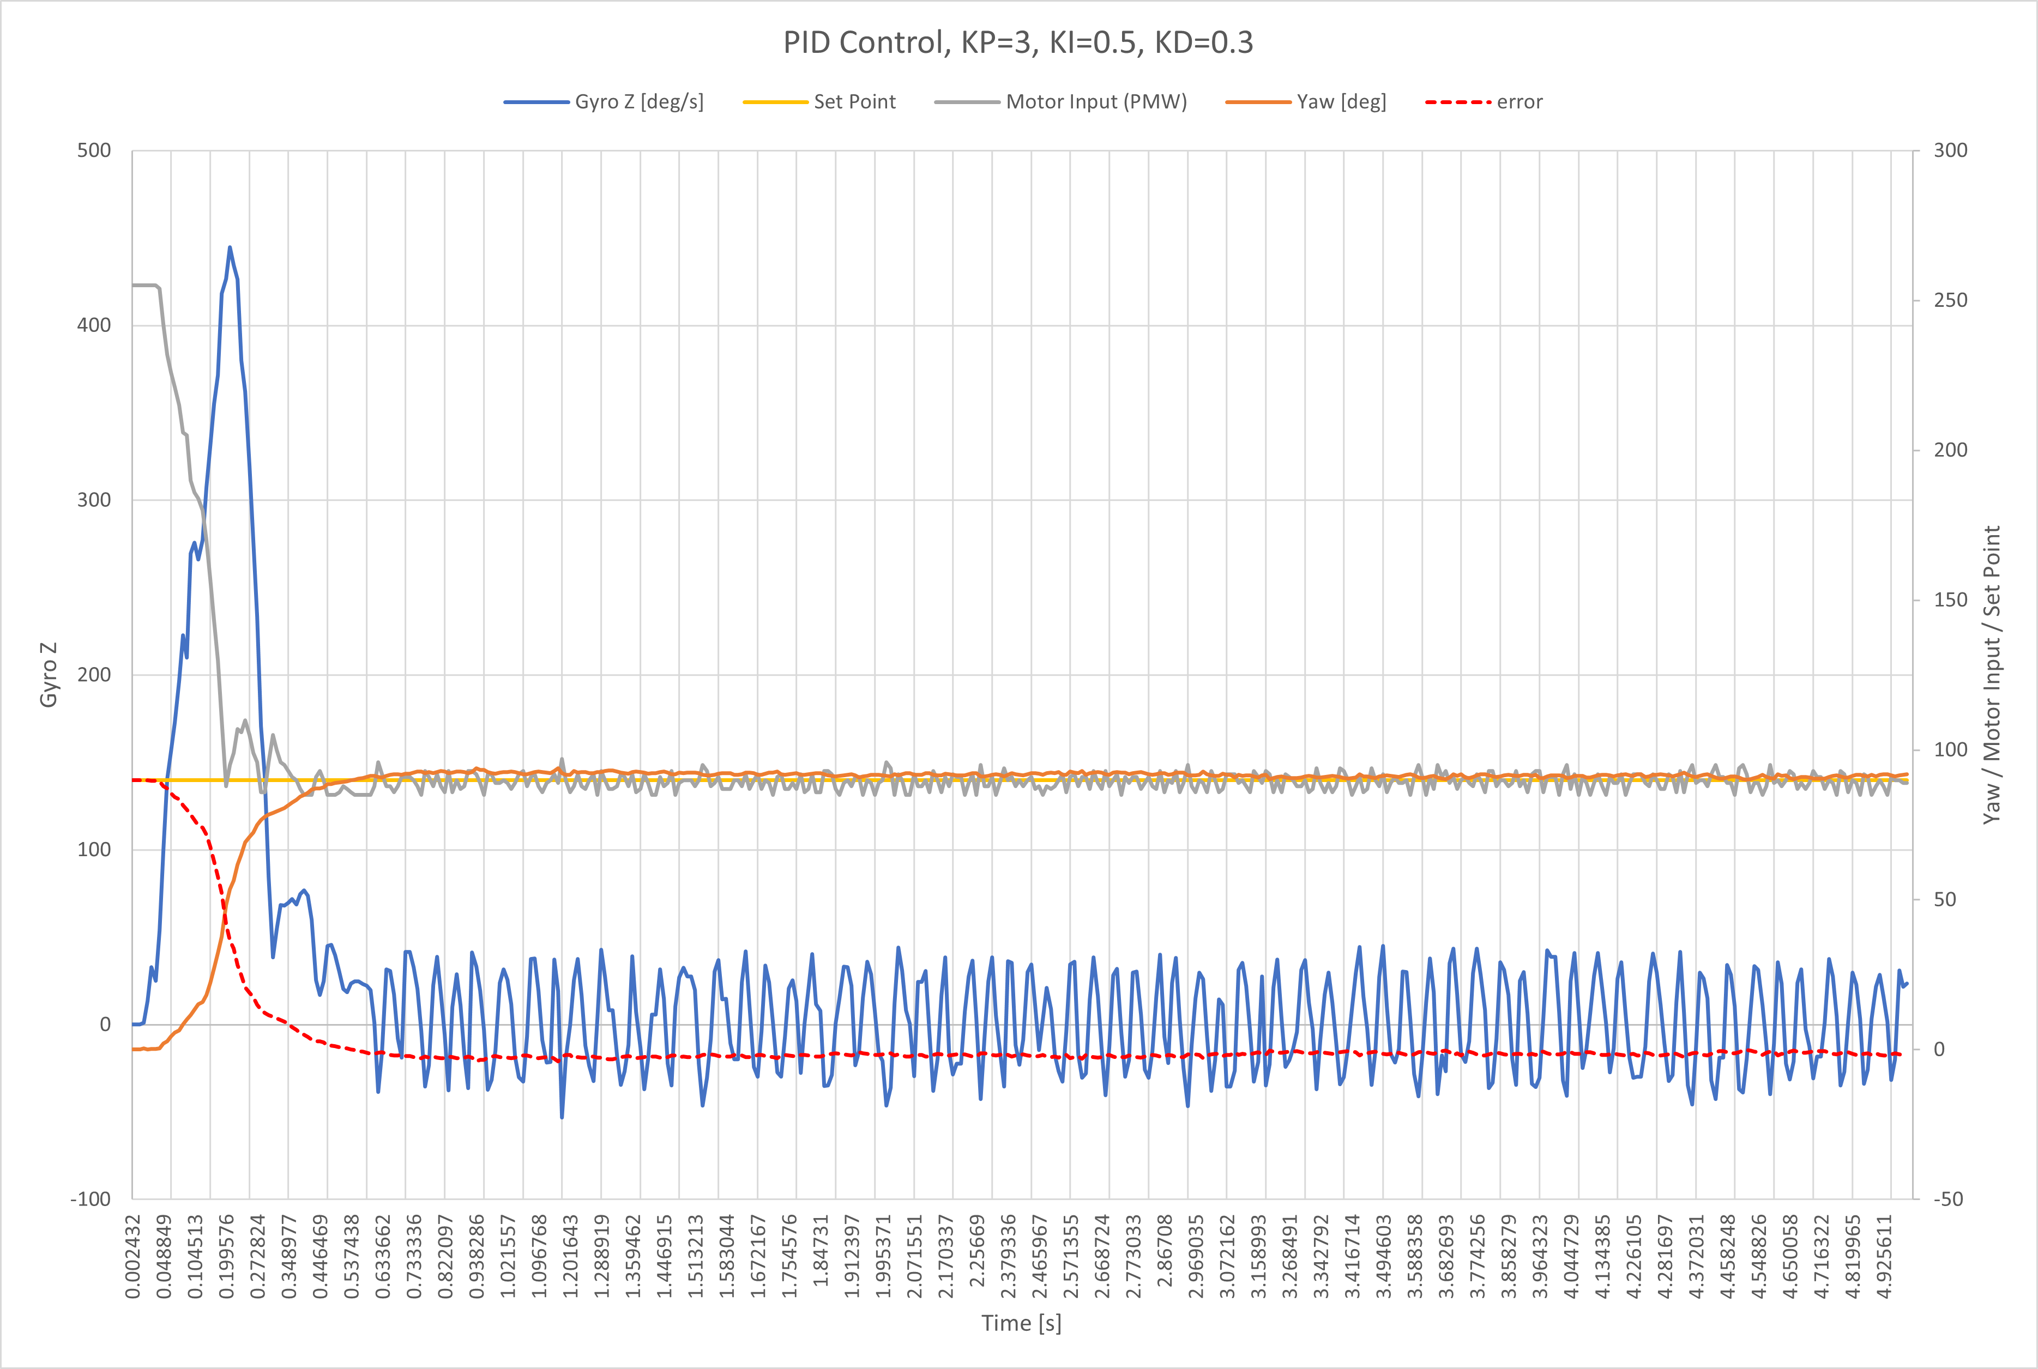
Task: Select the Gyro Z [deg/s] legend entry
Action: click(x=604, y=102)
